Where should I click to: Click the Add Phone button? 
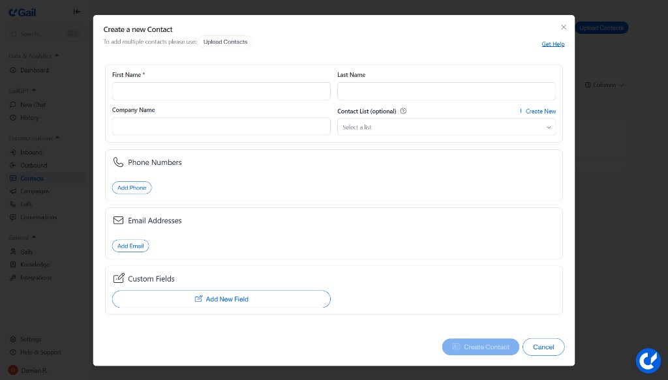132,188
